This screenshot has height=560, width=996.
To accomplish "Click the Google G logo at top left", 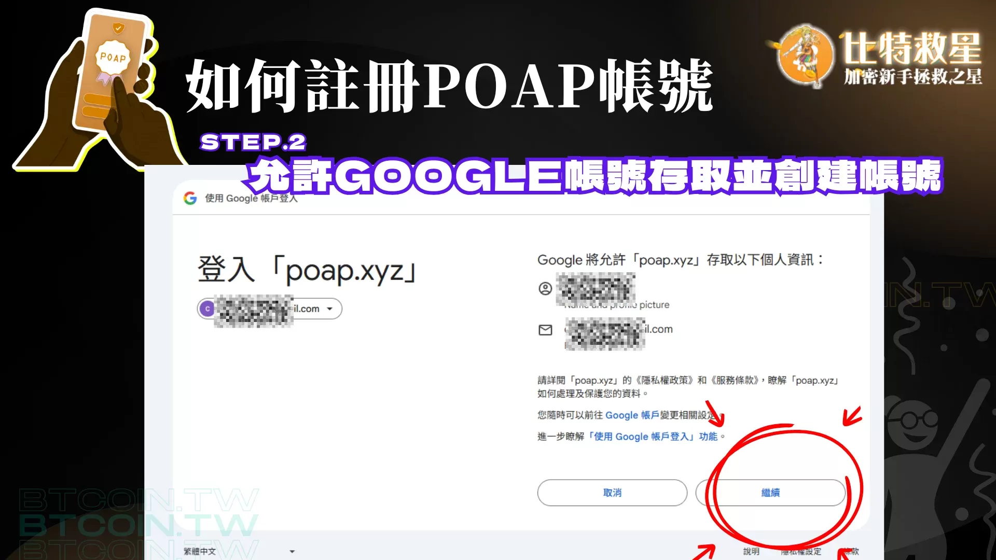I will coord(190,198).
